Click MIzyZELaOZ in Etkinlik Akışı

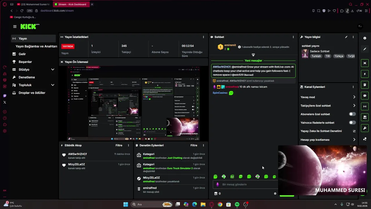tap(77, 164)
